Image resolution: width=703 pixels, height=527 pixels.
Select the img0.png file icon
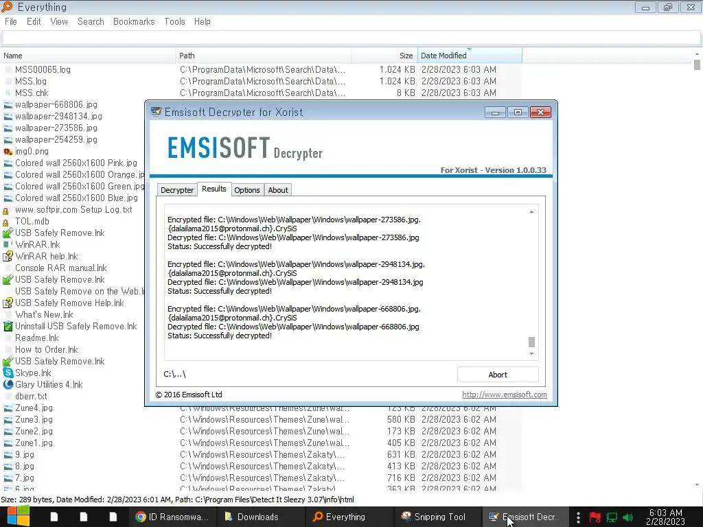click(x=8, y=152)
